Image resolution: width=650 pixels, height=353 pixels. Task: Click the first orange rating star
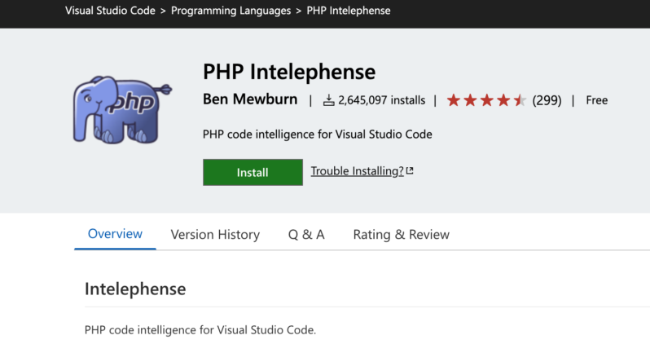[454, 100]
